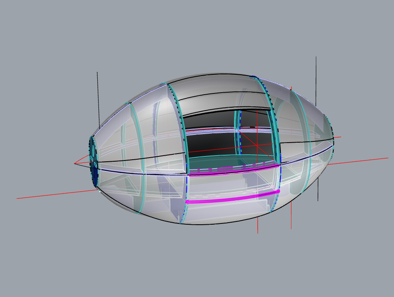Select the vertical black line above the nose
This screenshot has height=297, width=394.
[98, 100]
